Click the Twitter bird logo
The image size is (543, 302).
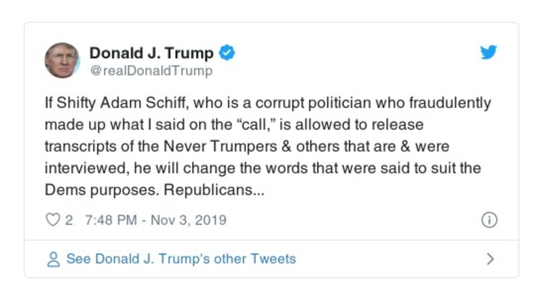[x=489, y=53]
